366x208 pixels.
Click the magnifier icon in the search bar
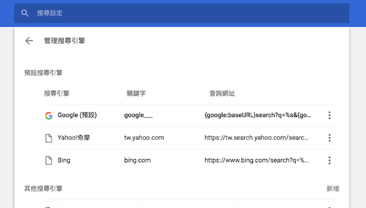[25, 13]
